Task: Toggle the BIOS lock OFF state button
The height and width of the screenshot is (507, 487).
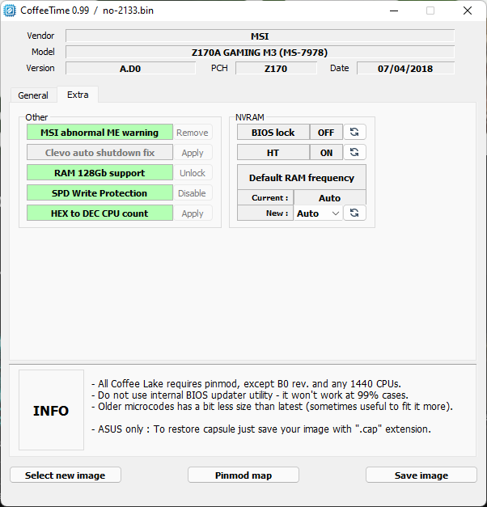Action: coord(326,133)
